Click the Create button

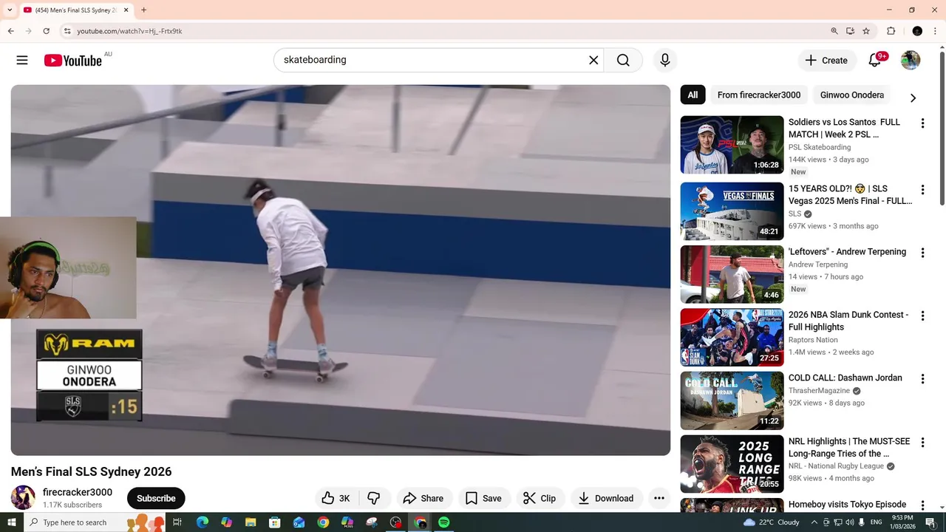827,61
